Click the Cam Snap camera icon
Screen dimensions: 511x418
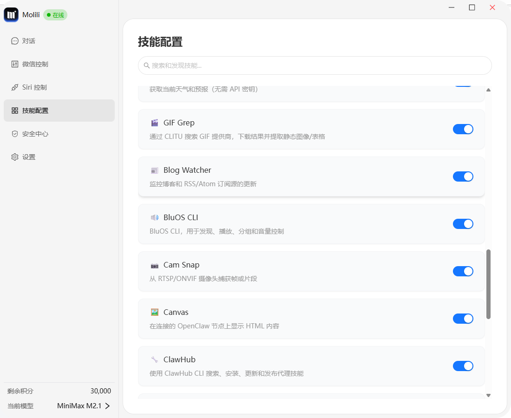coord(155,265)
